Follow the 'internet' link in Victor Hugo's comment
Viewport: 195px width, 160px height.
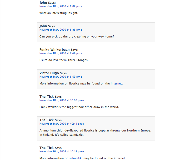click(116, 83)
